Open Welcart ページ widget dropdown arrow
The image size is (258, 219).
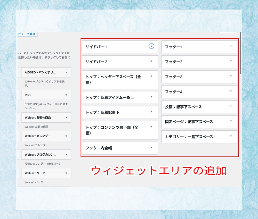click(66, 173)
